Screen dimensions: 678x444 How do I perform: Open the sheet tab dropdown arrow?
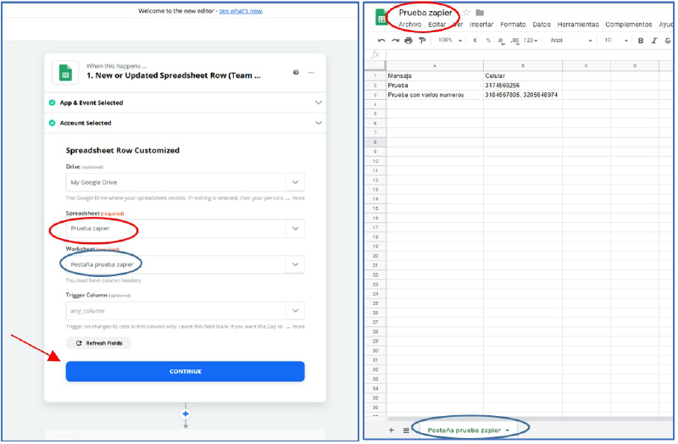(x=507, y=430)
